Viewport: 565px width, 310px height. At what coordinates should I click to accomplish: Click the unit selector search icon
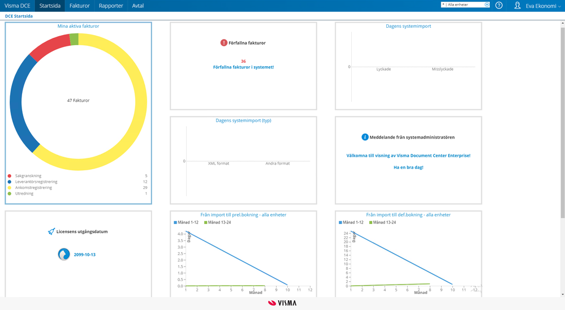[487, 5]
